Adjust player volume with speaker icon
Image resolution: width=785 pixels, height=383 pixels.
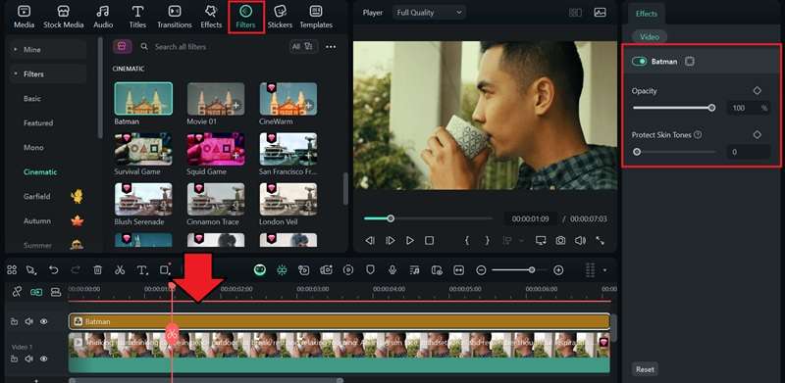tap(580, 241)
